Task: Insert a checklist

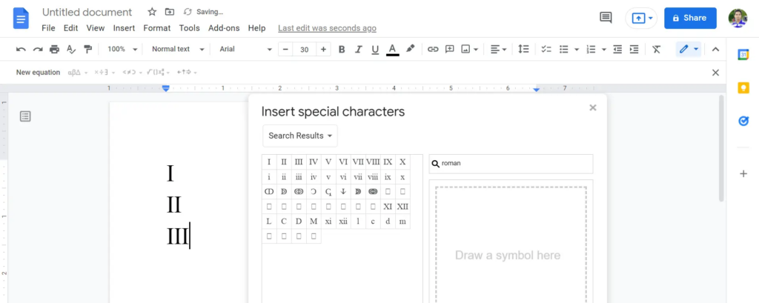Action: click(546, 49)
